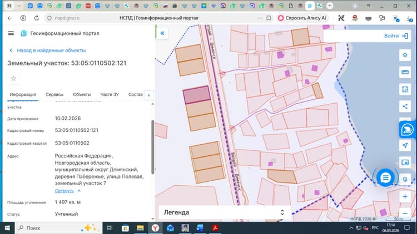Click the info panel vertical scrollbar
The width and height of the screenshot is (417, 234).
(x=153, y=147)
